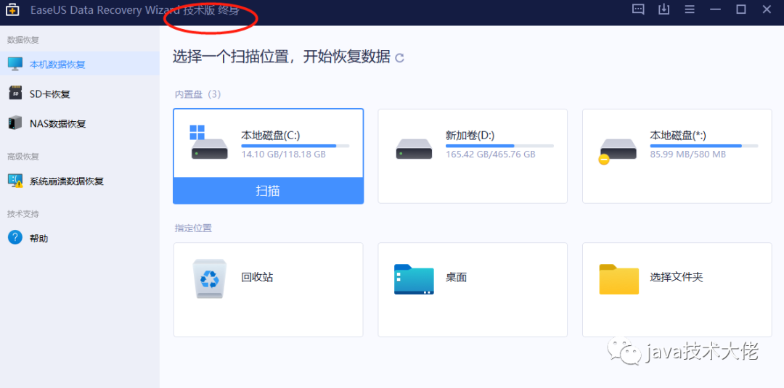
Task: Click the title bar text EaseUS Data Recovery Wizard
Action: 105,10
